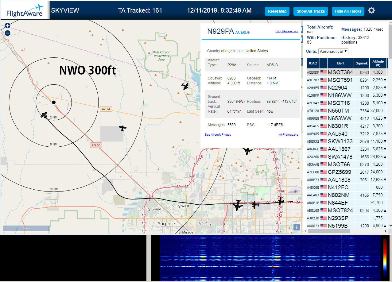Click the AZ 74 road shield

point(106,109)
